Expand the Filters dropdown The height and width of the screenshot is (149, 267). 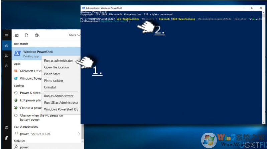[74, 35]
